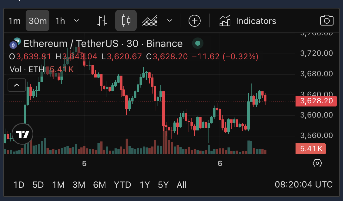Collapse the legend with the chevron button
343x201 pixels.
(17, 85)
